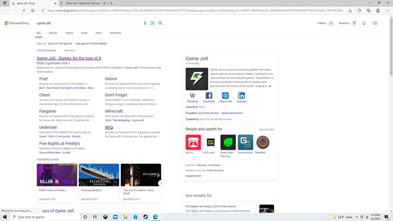The height and width of the screenshot is (221, 393).
Task: Open the Favorites list icon
Action: coord(359,10)
